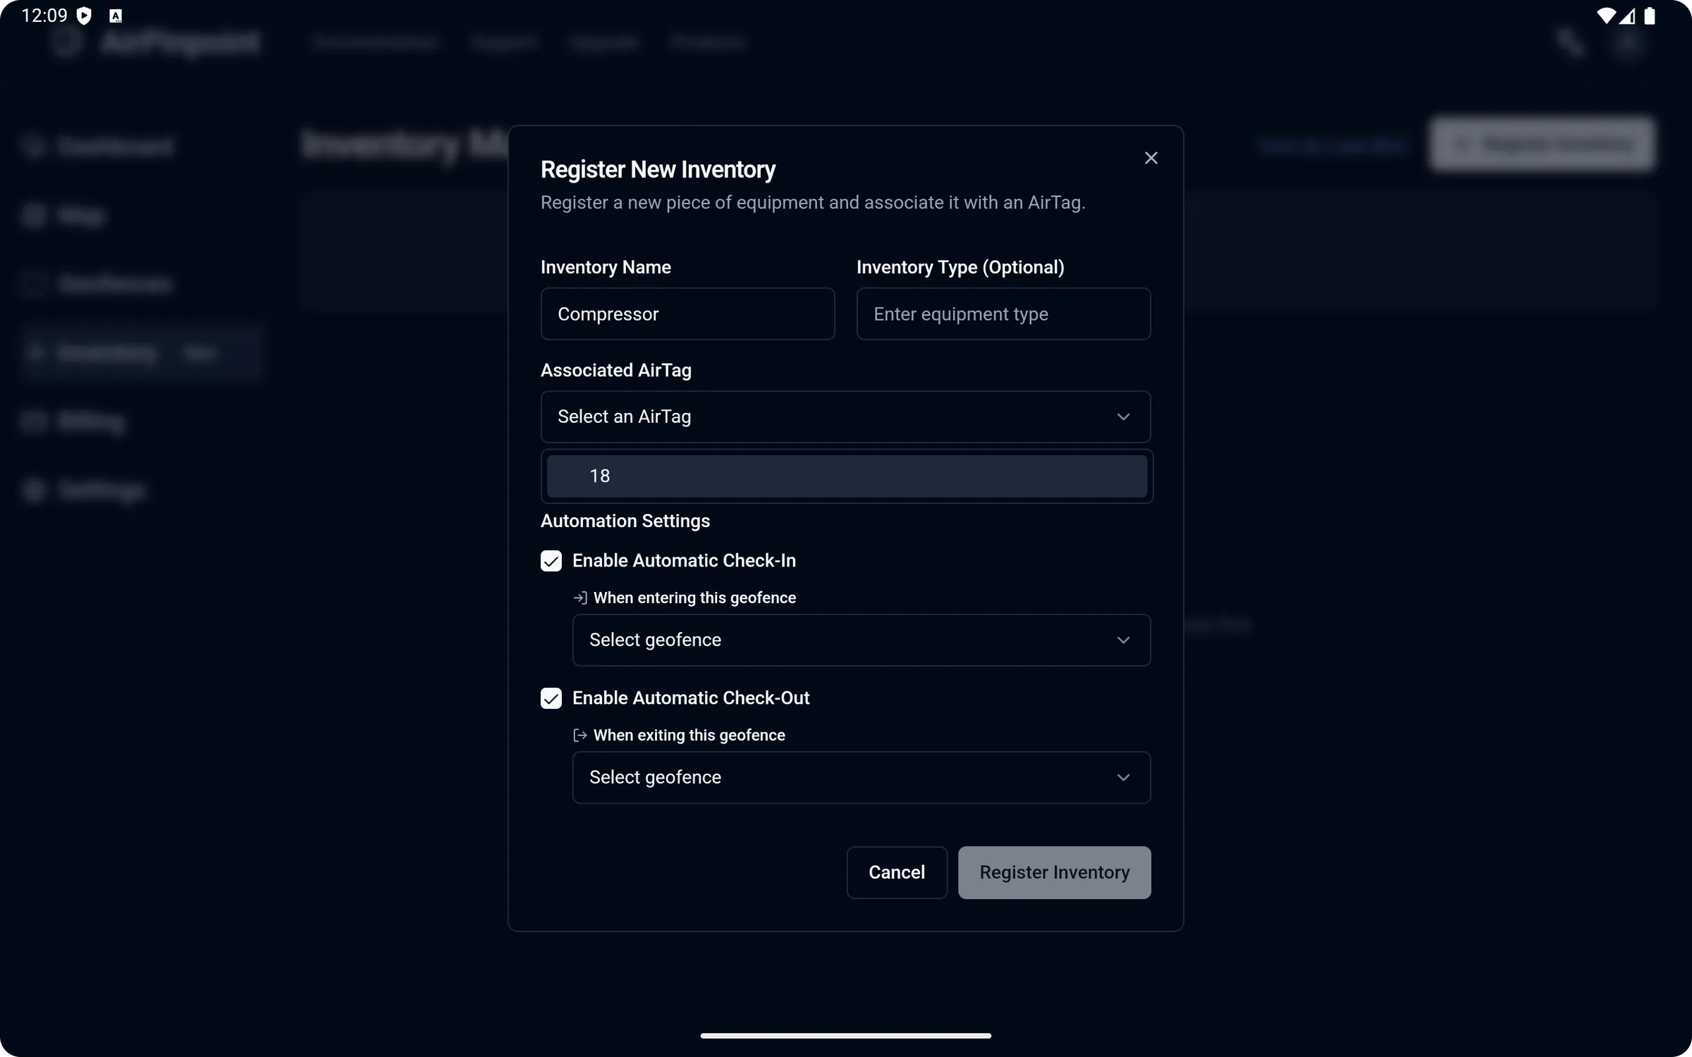Click the Wi-Fi icon in the status bar

click(1605, 16)
